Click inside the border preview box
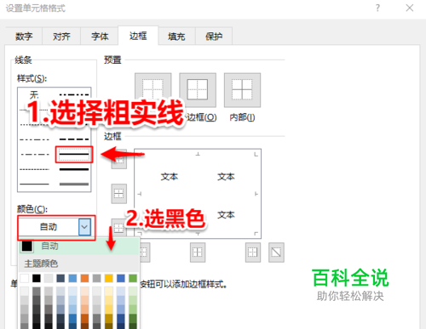426x329 pixels. click(x=198, y=194)
